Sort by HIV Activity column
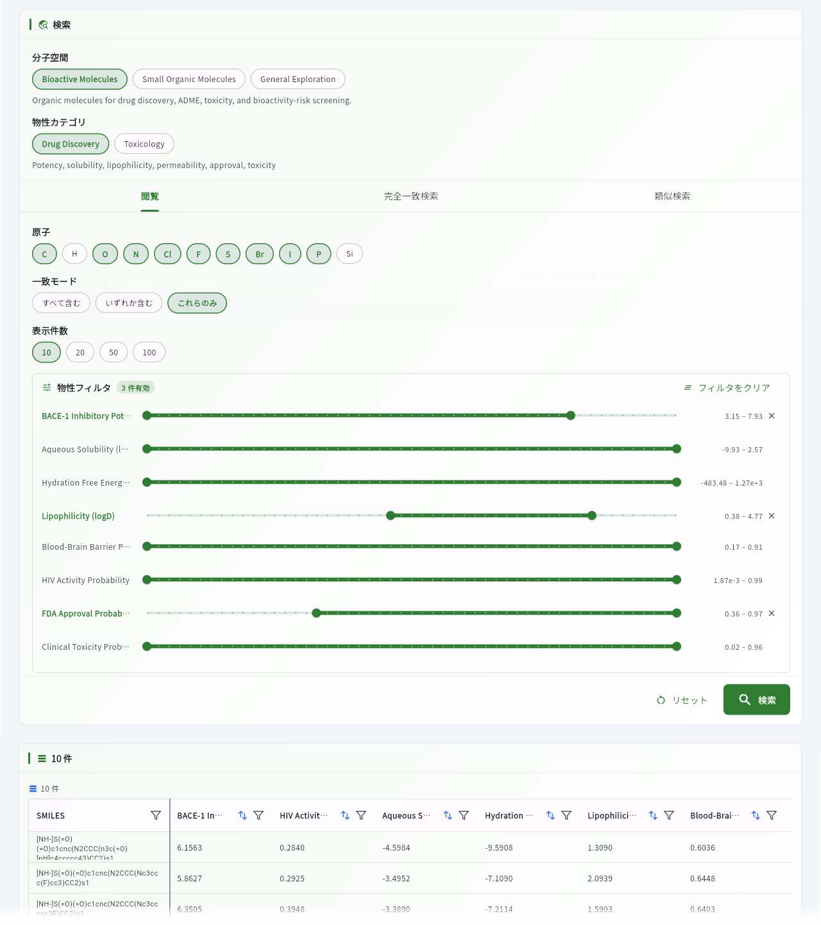The height and width of the screenshot is (925, 821). pyautogui.click(x=345, y=815)
